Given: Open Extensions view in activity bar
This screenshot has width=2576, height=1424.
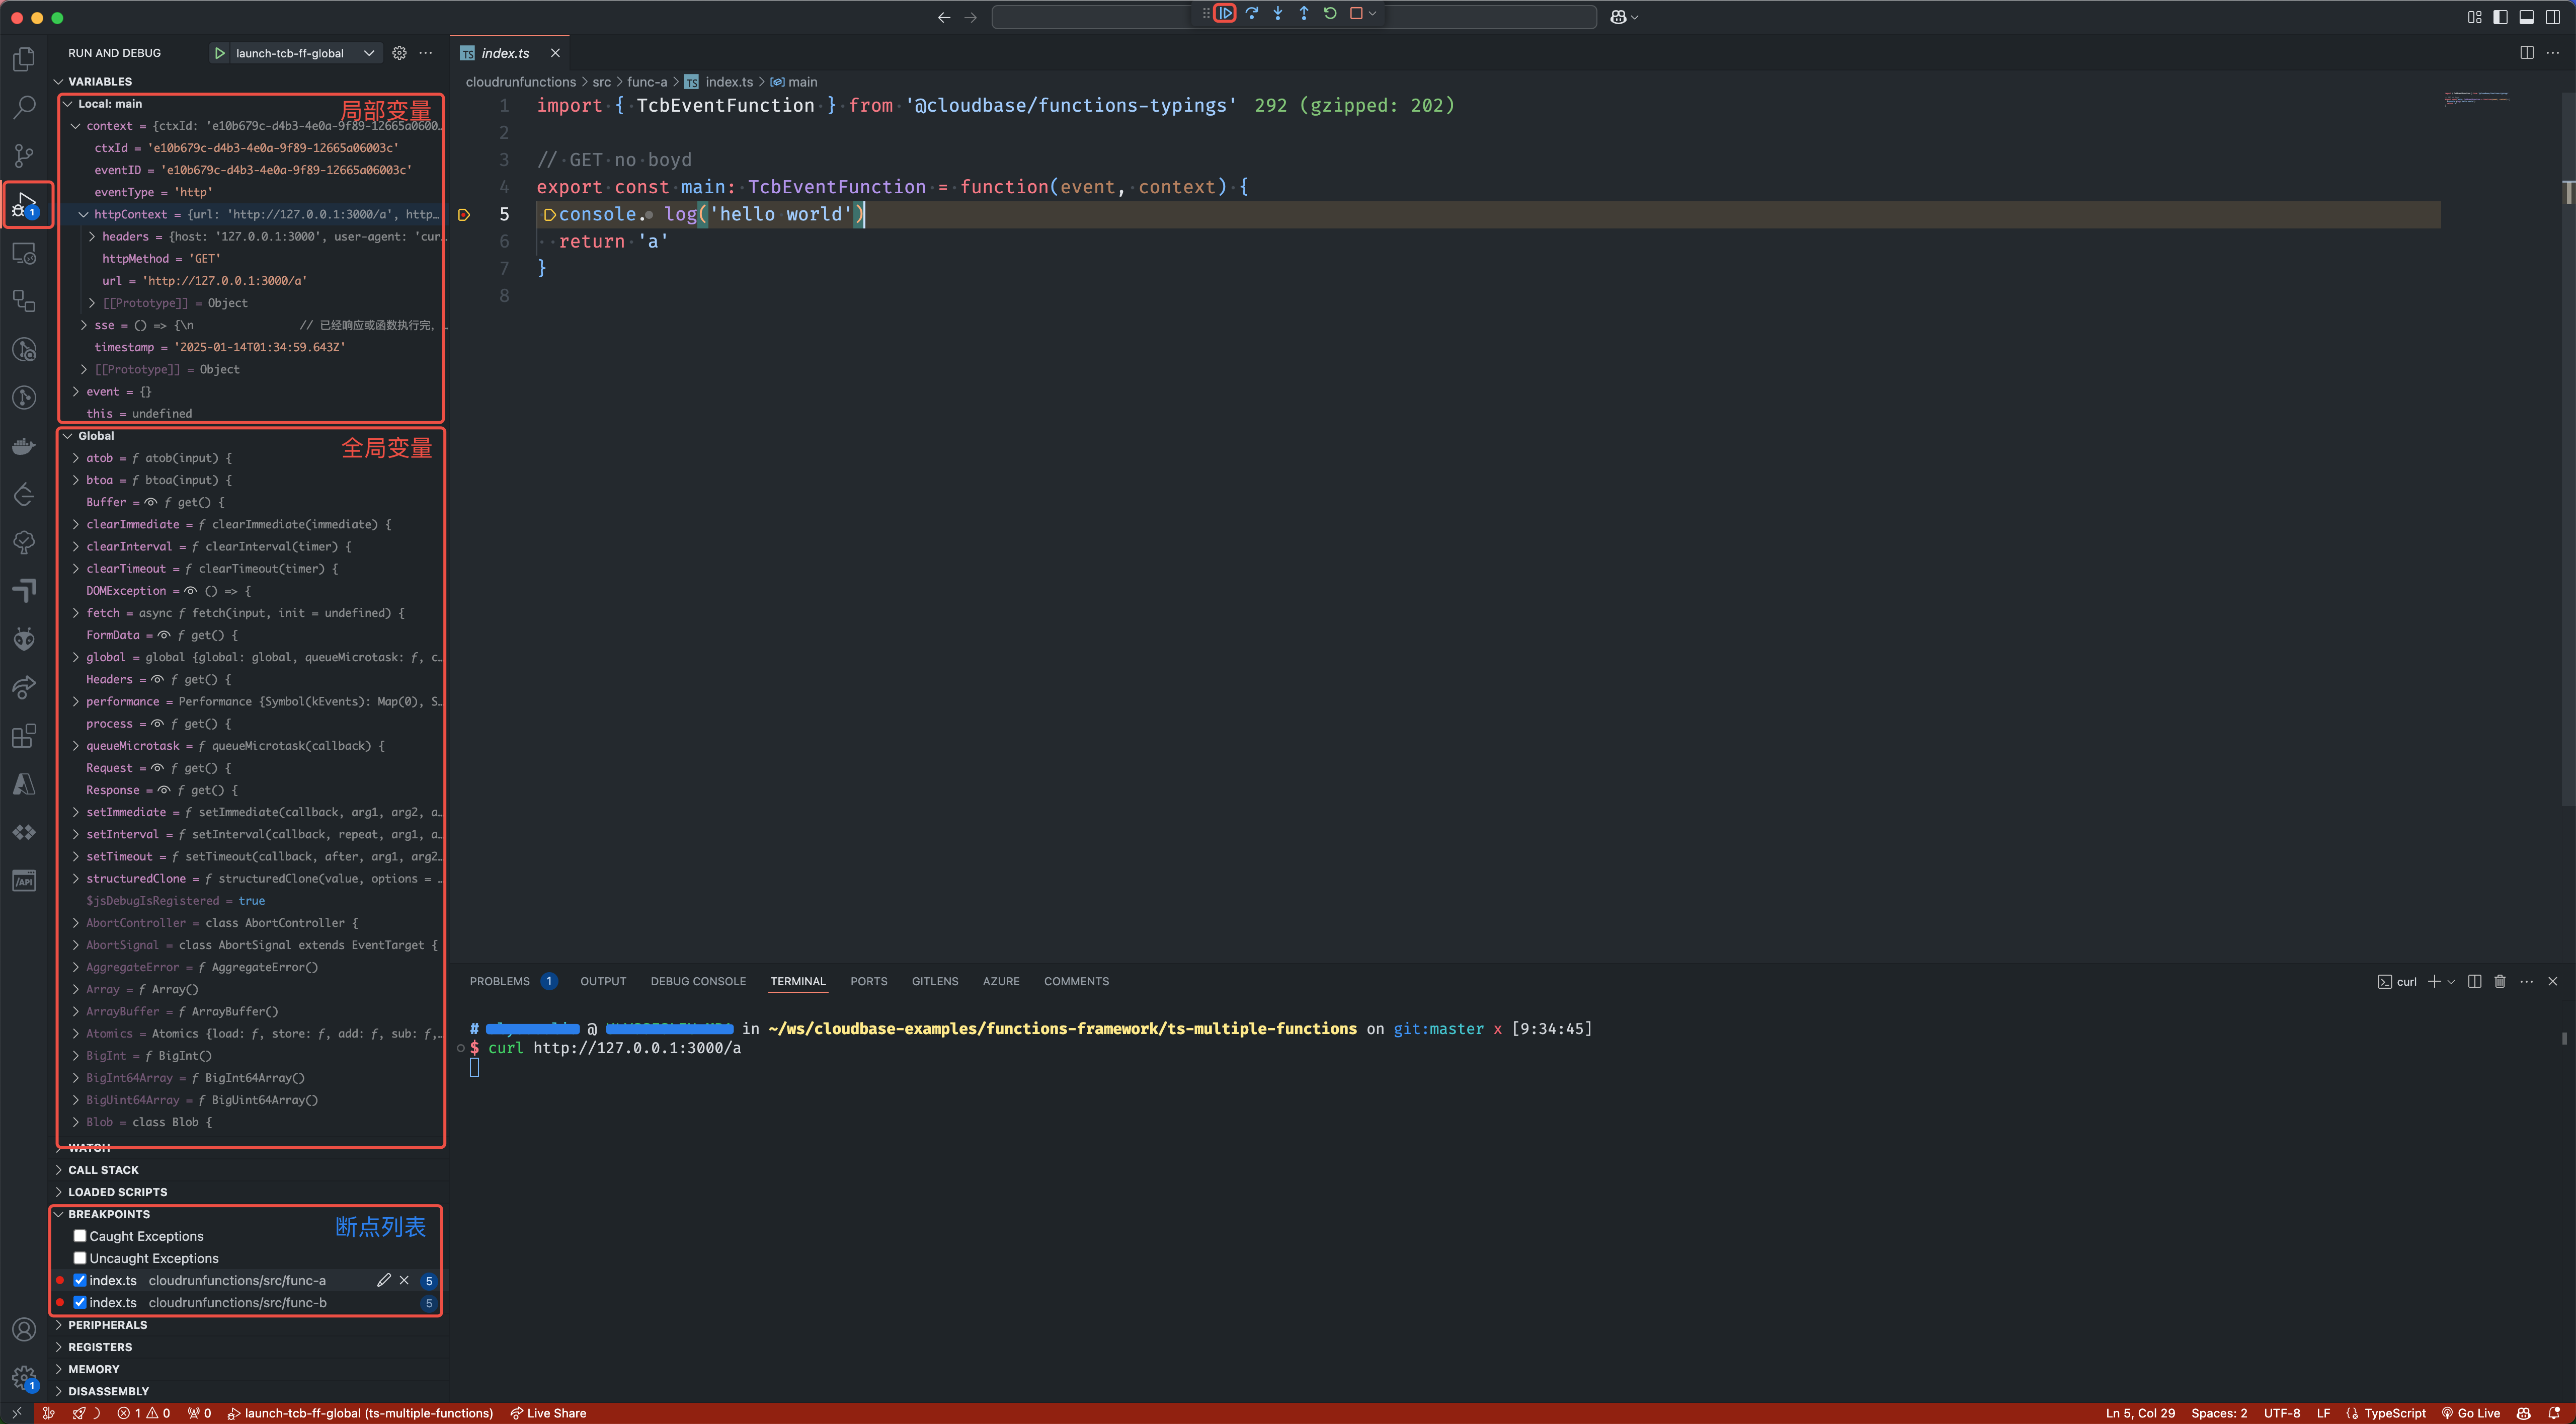Looking at the screenshot, I should tap(24, 736).
